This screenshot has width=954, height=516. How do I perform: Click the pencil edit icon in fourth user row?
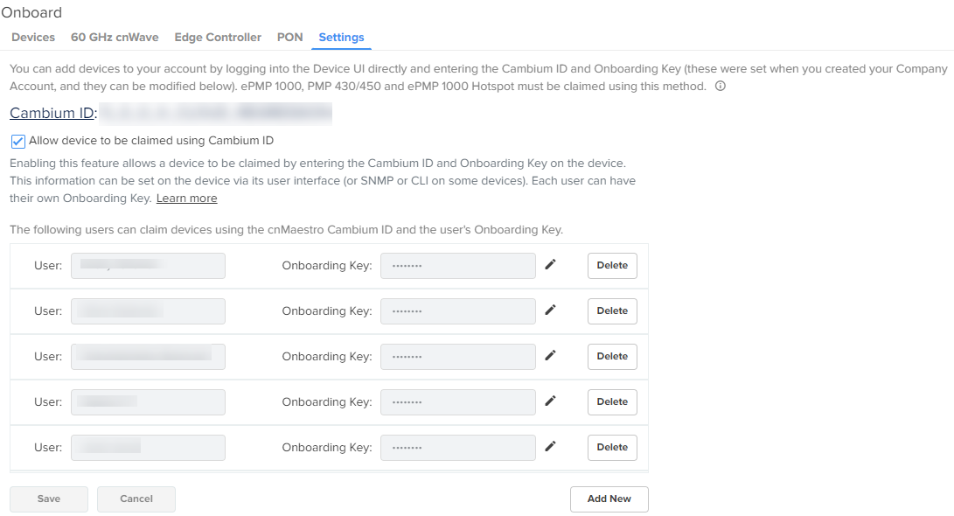550,401
